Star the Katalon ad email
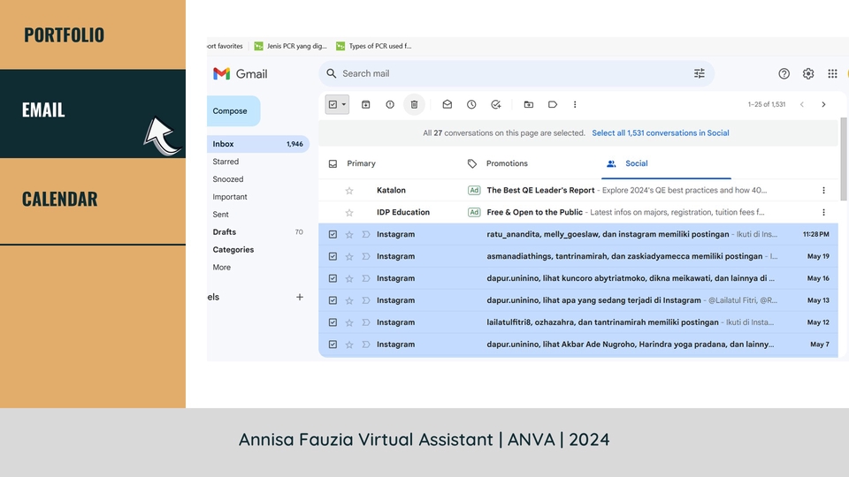849x477 pixels. pos(349,191)
